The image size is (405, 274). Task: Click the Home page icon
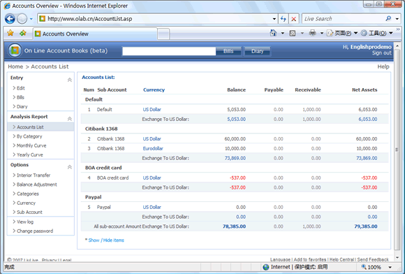(x=273, y=33)
